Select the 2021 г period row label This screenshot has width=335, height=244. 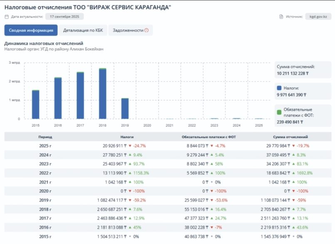point(45,182)
